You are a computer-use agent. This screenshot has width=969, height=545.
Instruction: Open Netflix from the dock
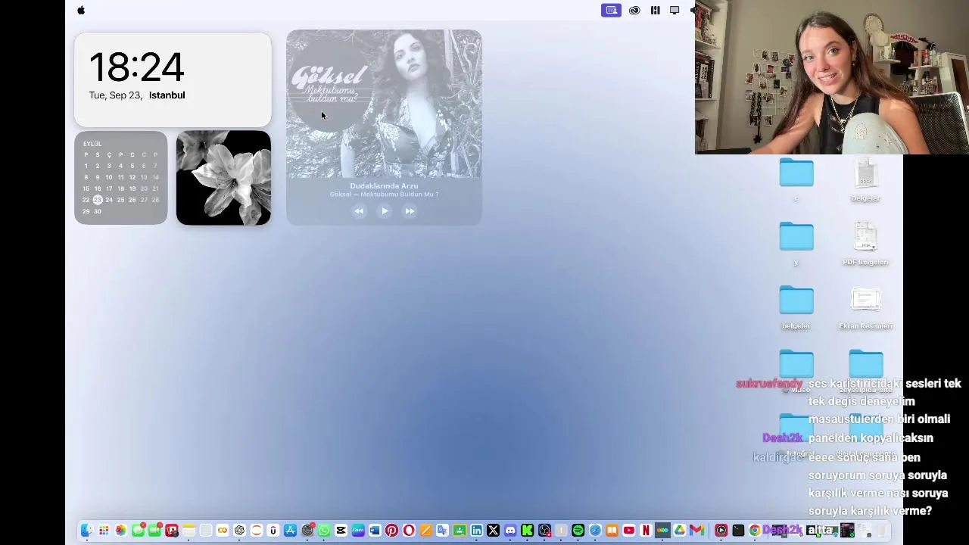[646, 531]
